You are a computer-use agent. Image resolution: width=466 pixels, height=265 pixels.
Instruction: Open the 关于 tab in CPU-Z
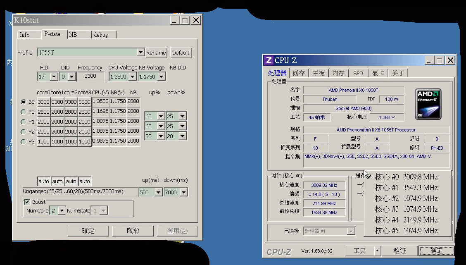[x=398, y=74]
